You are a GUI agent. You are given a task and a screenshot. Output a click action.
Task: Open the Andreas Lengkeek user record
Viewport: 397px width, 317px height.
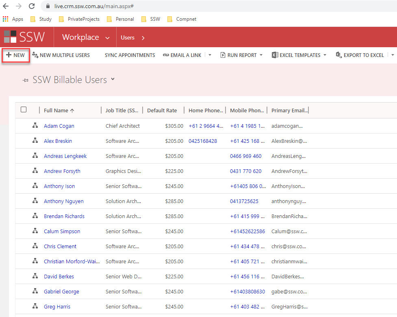pyautogui.click(x=65, y=156)
